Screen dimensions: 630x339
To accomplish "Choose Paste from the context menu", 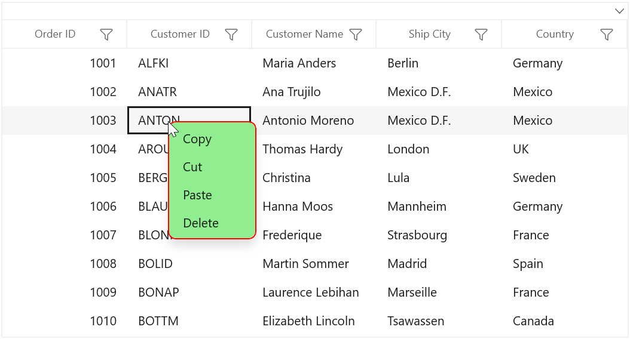I will pos(212,195).
